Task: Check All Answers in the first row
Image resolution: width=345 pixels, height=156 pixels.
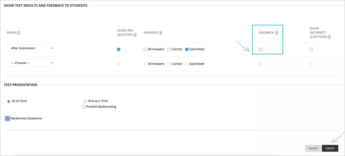Action: [x=145, y=49]
